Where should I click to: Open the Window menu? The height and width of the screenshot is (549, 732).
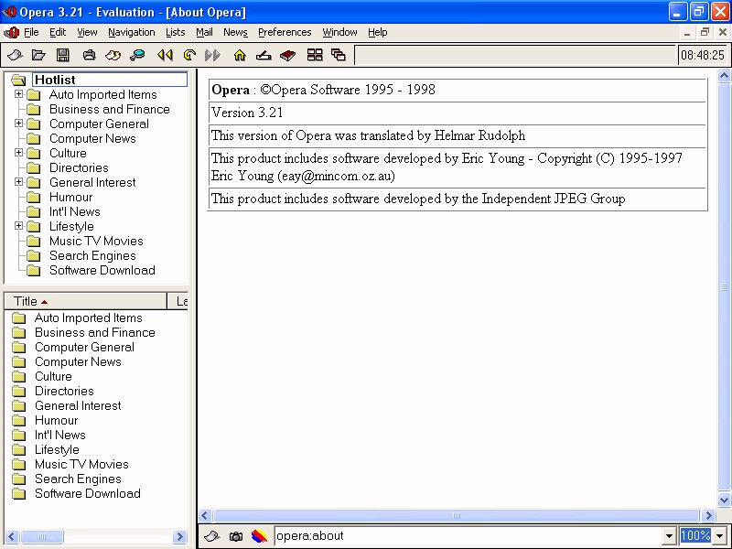tap(339, 32)
